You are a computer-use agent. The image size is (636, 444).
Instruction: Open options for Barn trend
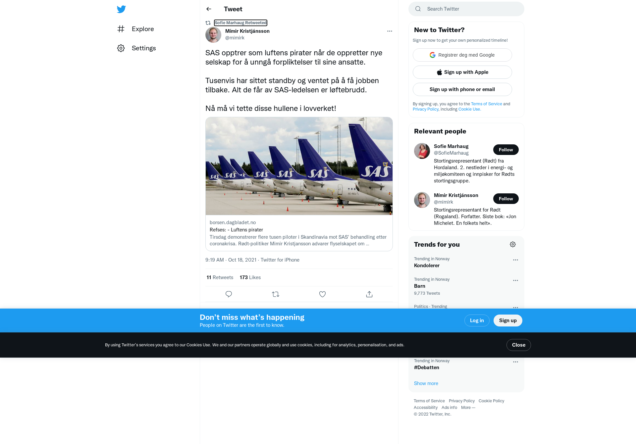point(515,280)
